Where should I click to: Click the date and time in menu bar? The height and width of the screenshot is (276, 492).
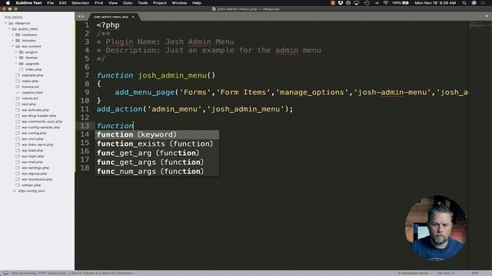[435, 3]
